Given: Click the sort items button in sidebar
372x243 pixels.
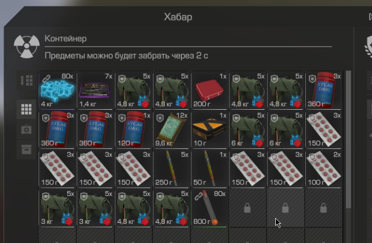Looking at the screenshot, I should point(26,80).
